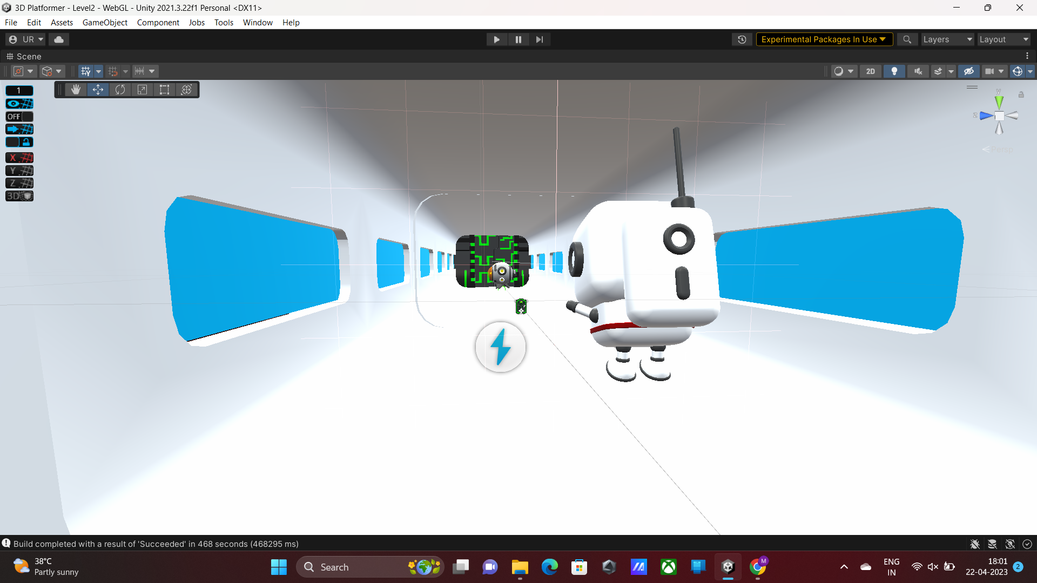Toggle the 2D view mode
Screen dimensions: 1037x583
coord(871,71)
